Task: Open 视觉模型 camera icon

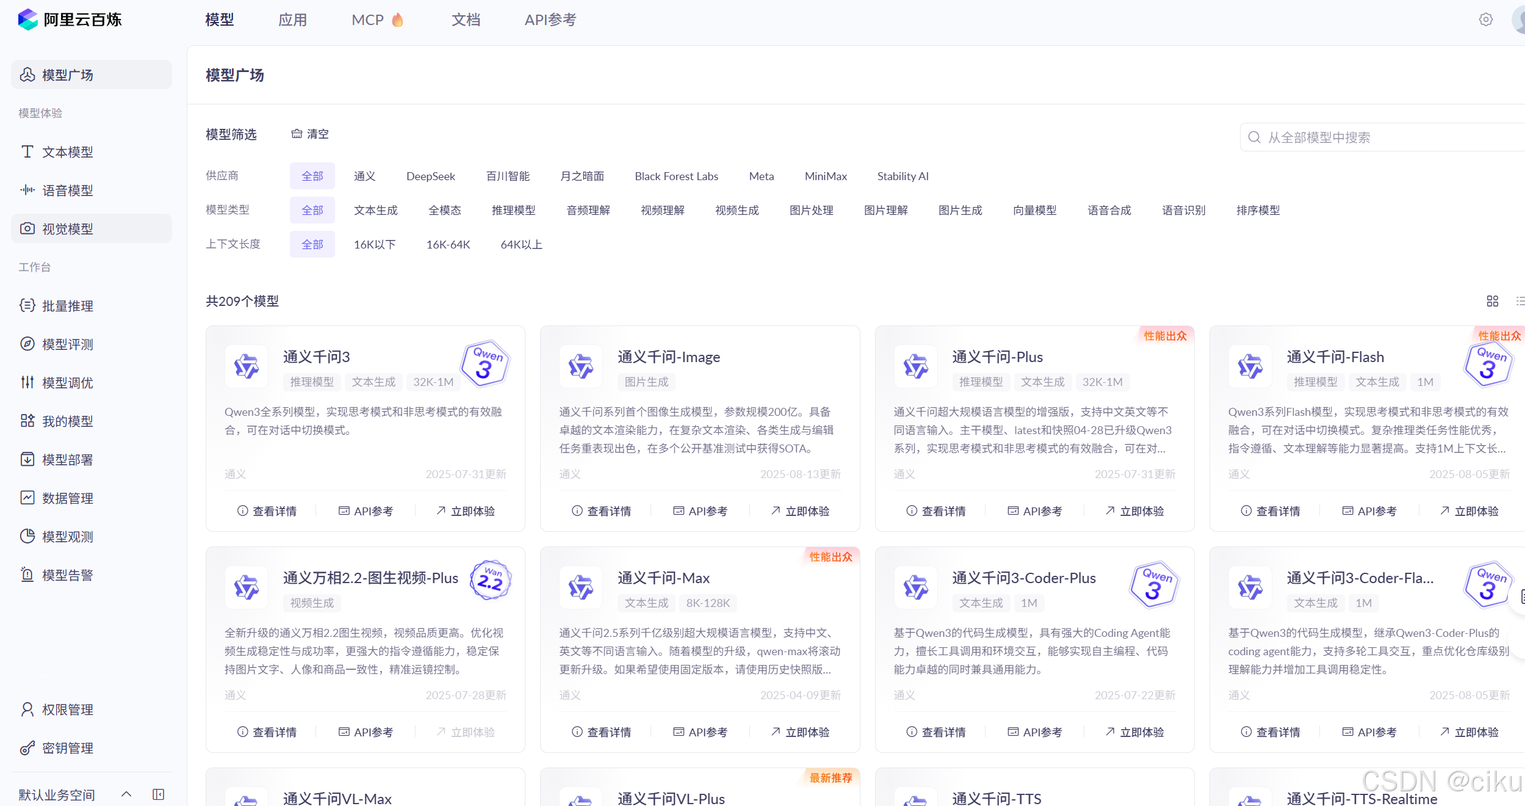Action: coord(27,228)
